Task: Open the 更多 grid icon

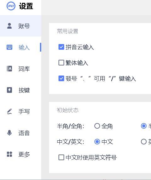Action: (x=9, y=154)
